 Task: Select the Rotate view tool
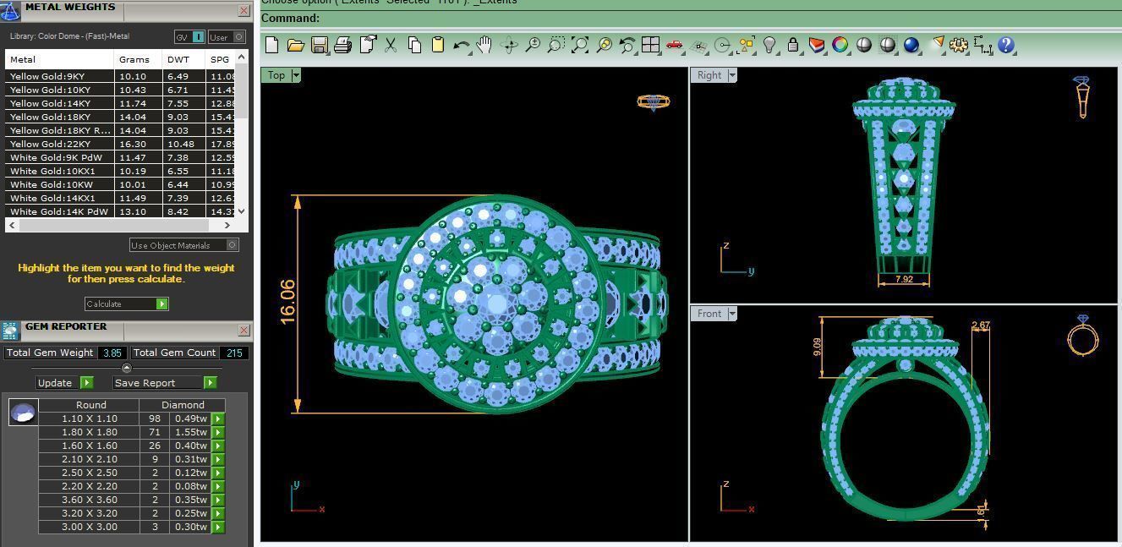point(508,46)
